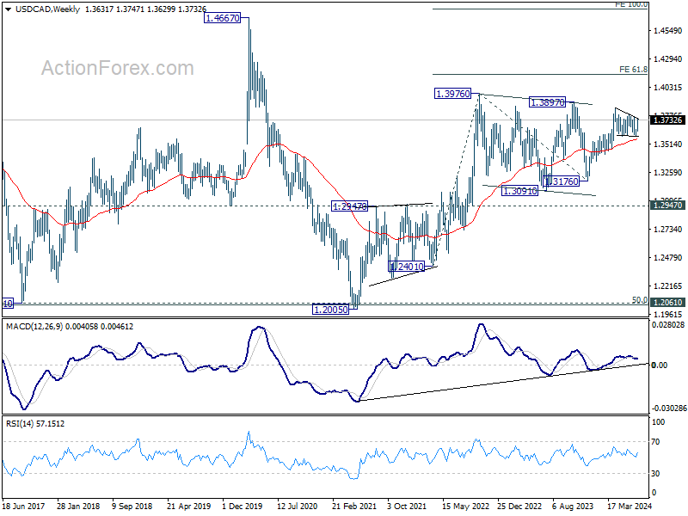Click the 9 Sep 2018 date label
Viewport: 688px width, 516px height.
(132, 507)
